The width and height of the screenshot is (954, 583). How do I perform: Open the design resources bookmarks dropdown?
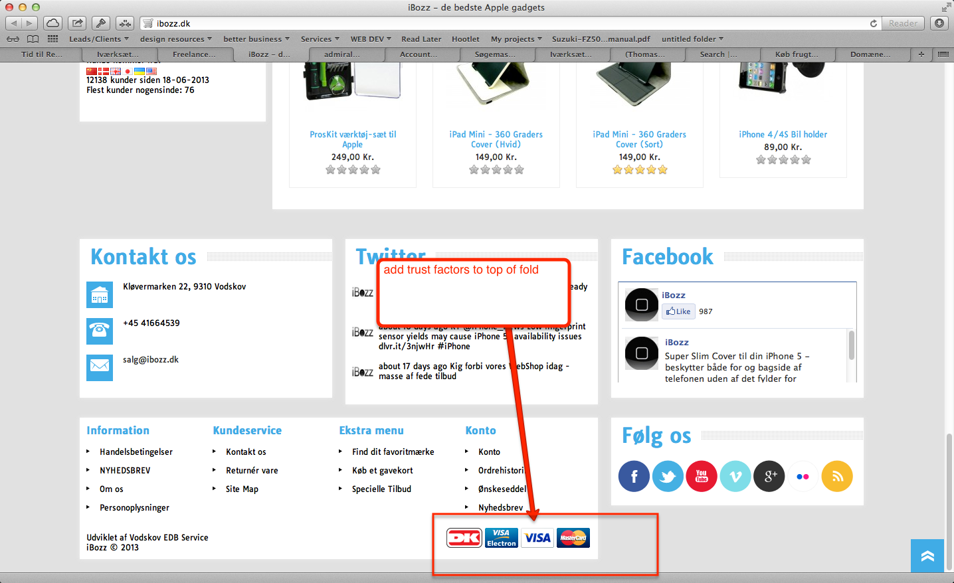175,39
